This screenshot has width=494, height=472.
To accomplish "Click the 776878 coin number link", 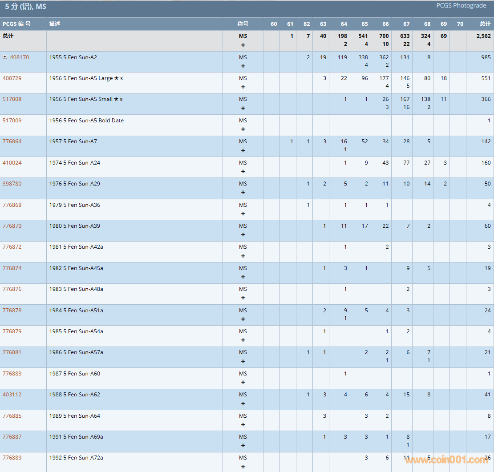I will click(x=12, y=311).
